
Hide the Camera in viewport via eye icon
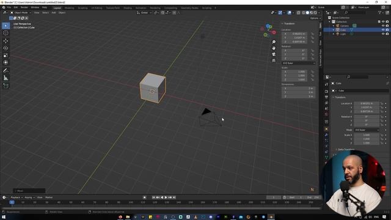(x=383, y=26)
